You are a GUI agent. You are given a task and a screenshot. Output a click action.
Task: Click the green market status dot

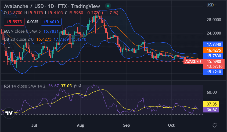pos(108,6)
